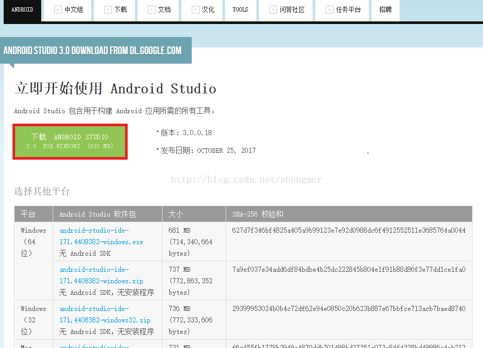The image size is (483, 348).
Task: Select the Windows (32 位) platform cell
Action: (x=33, y=320)
